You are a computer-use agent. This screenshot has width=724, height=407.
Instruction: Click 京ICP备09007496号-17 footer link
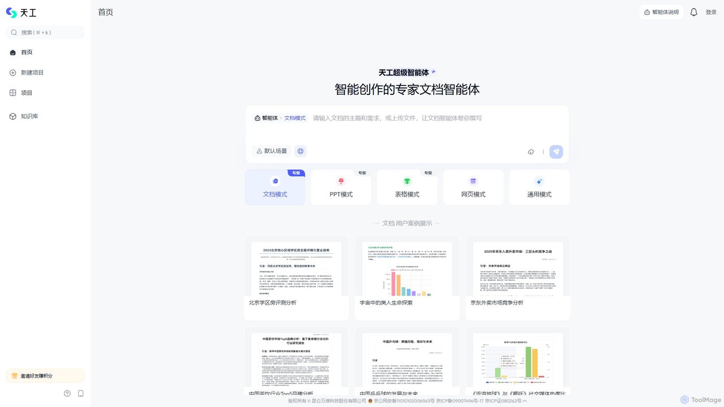point(459,401)
